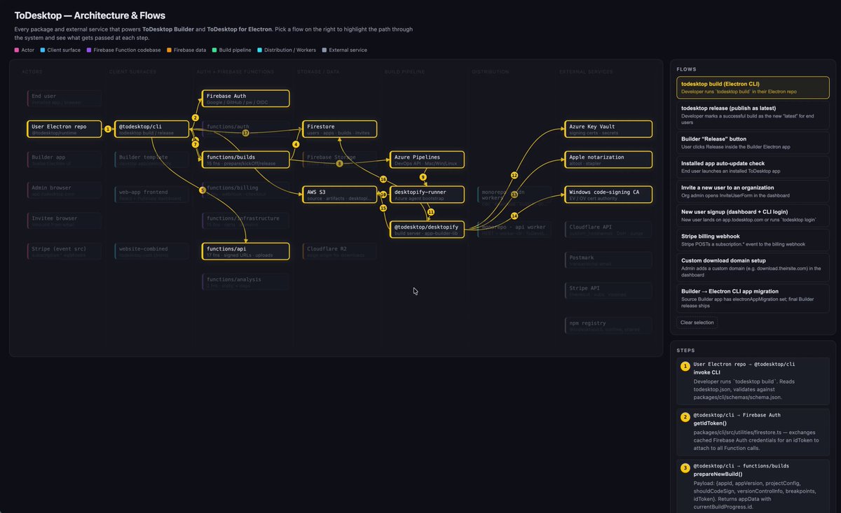The image size is (841, 513).
Task: Select the Firestore node
Action: coord(340,129)
